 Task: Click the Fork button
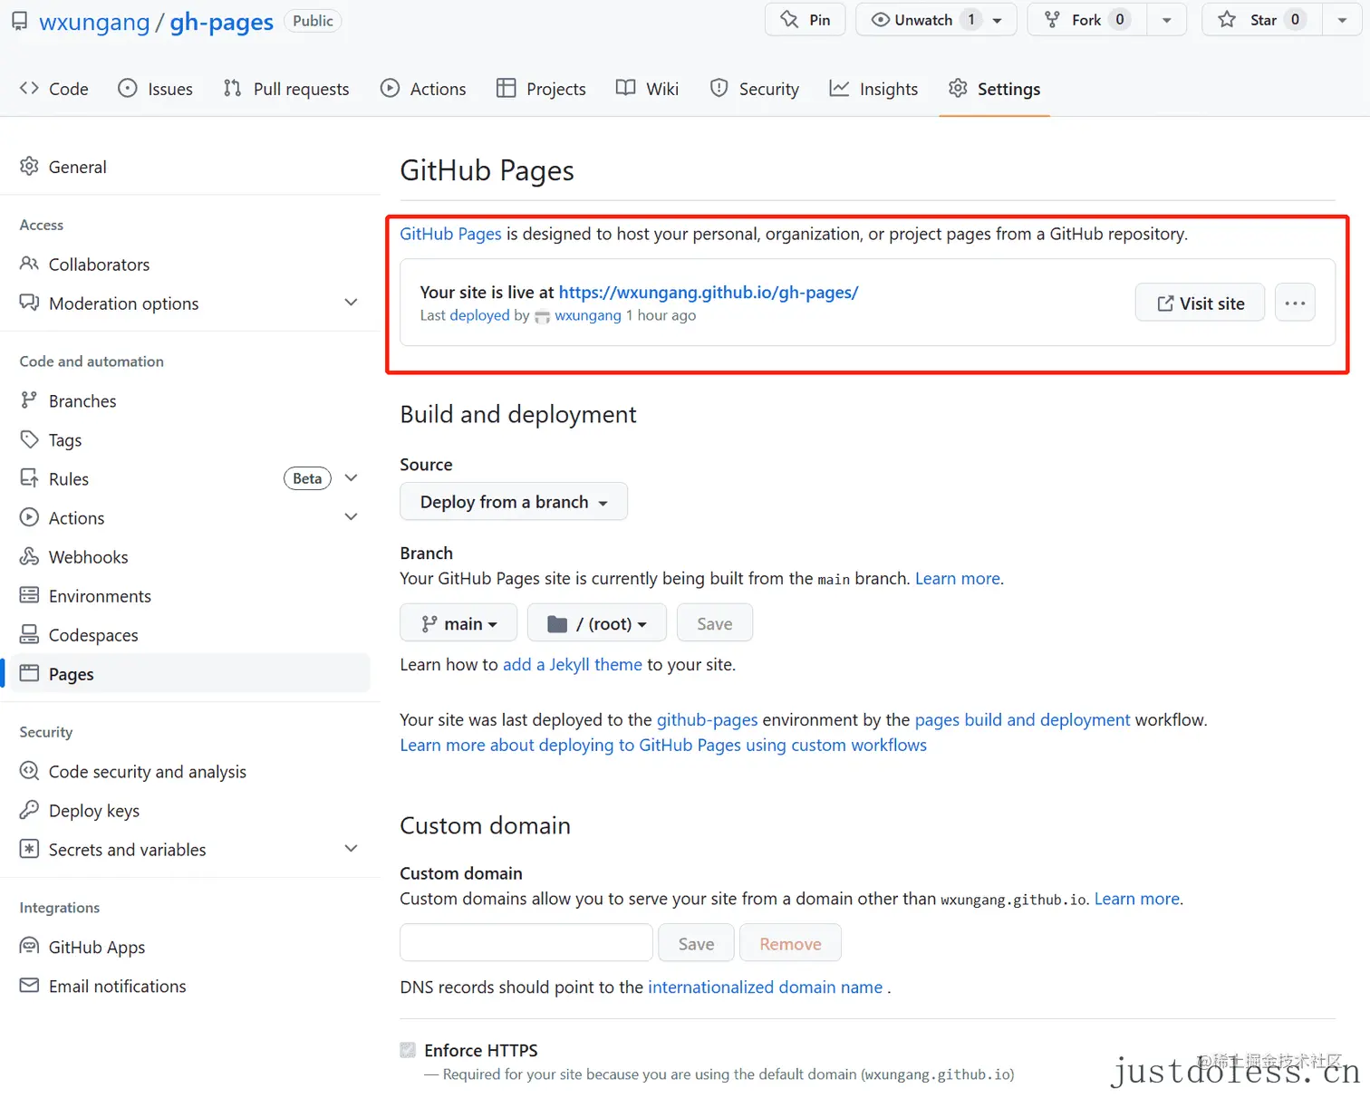tap(1086, 20)
